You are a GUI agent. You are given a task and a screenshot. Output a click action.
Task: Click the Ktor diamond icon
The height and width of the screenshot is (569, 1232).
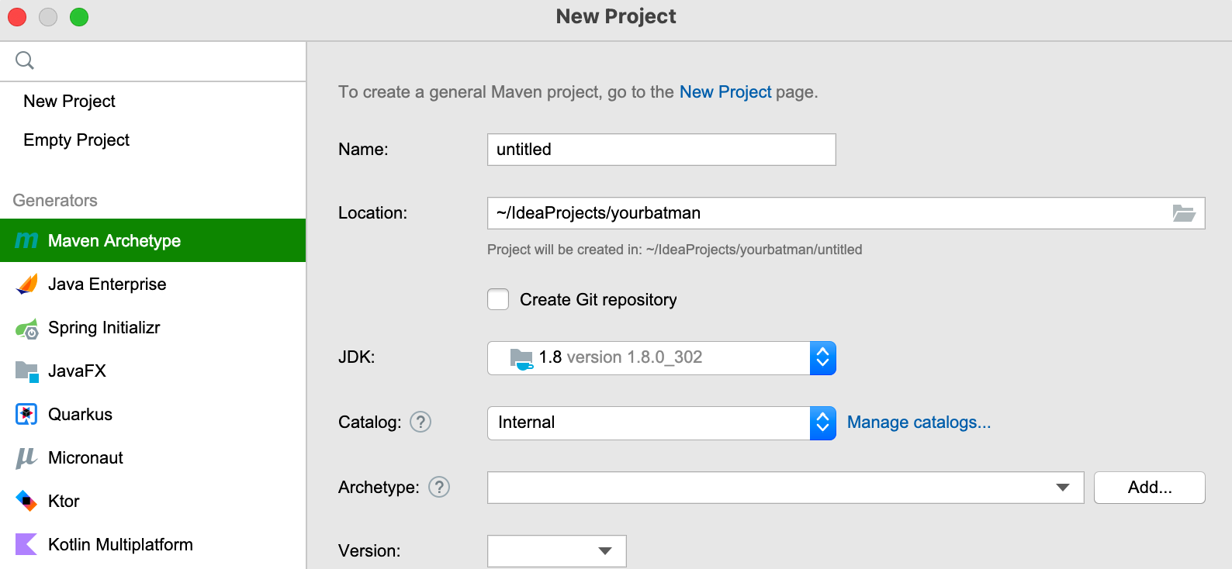point(26,501)
